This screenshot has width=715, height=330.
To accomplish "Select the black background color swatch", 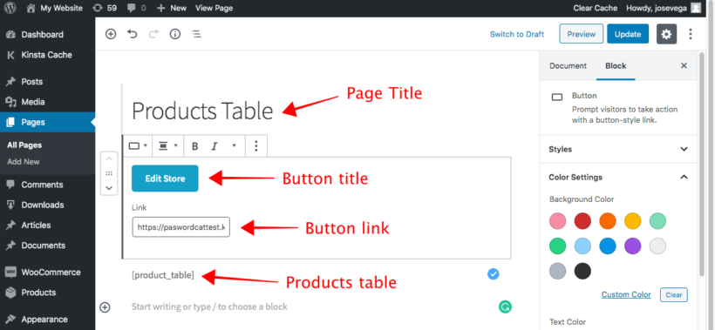I will [582, 271].
